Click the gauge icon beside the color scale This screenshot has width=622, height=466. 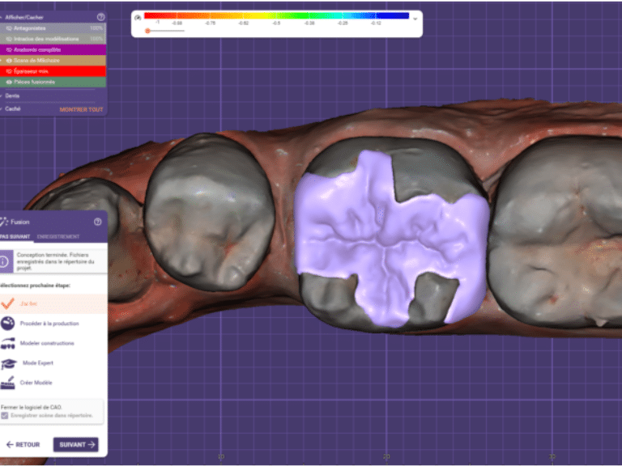pyautogui.click(x=138, y=17)
